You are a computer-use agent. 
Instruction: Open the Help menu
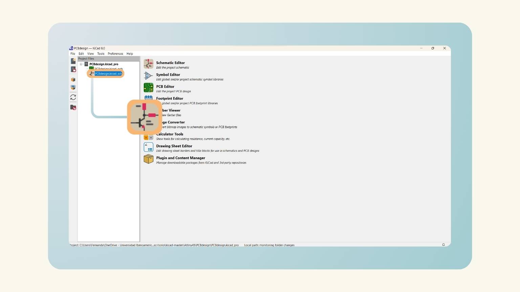(130, 54)
